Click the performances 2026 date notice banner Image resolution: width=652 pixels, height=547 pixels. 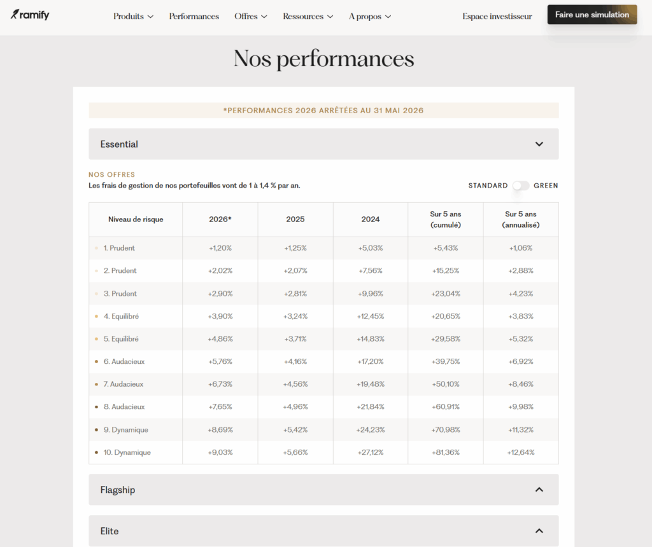(323, 111)
